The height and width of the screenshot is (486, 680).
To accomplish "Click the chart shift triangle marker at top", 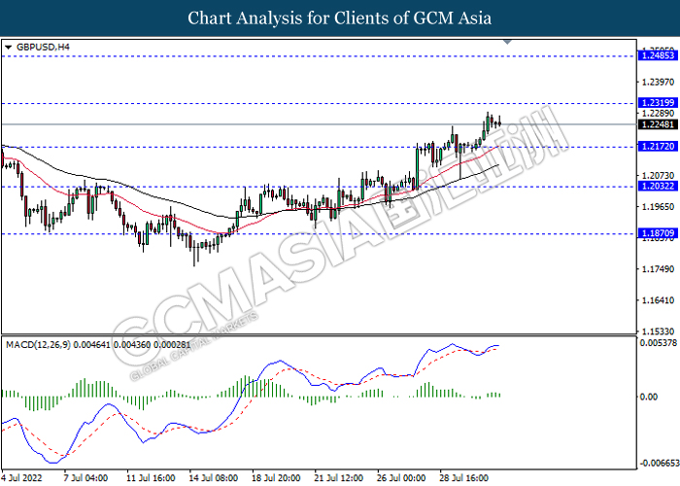I will tap(507, 42).
